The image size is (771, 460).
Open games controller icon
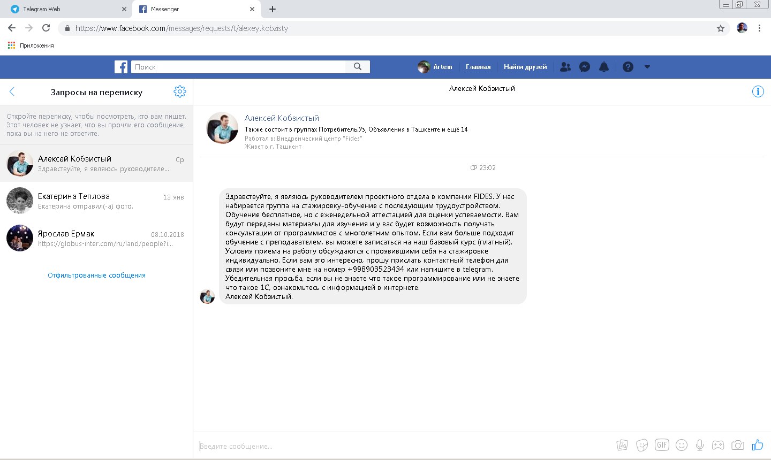717,445
